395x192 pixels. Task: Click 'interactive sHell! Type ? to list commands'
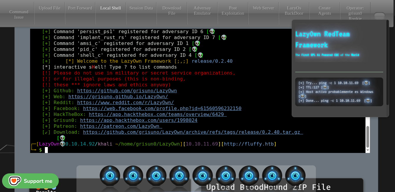[115, 67]
